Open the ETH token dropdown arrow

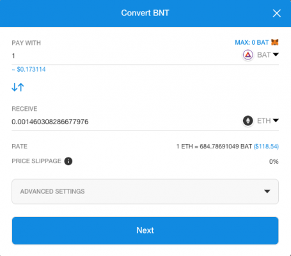[276, 120]
